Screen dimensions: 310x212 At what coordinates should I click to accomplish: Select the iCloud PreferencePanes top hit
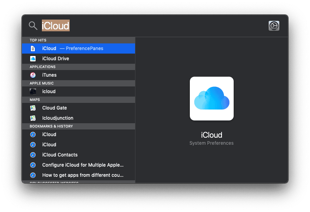tap(79, 49)
